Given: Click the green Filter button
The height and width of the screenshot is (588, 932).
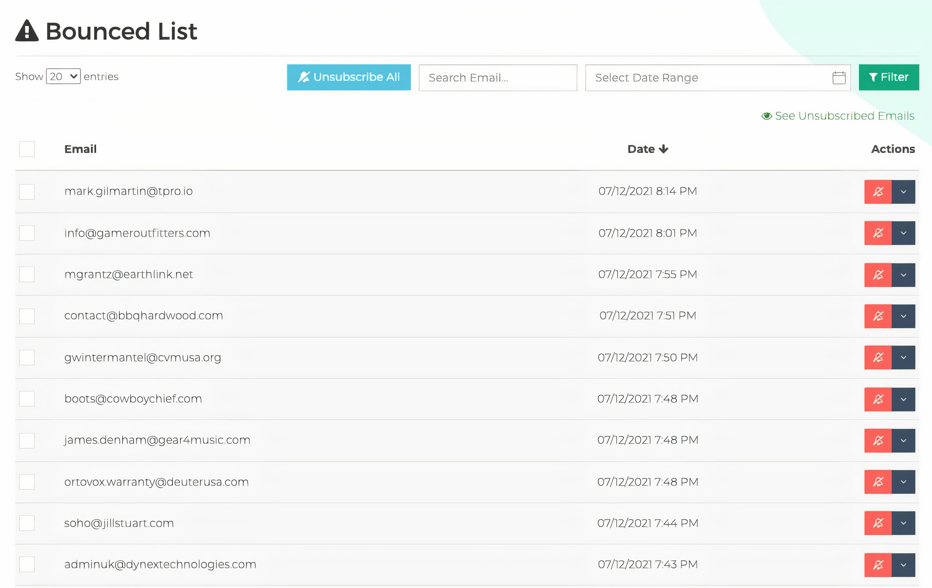Looking at the screenshot, I should tap(889, 77).
